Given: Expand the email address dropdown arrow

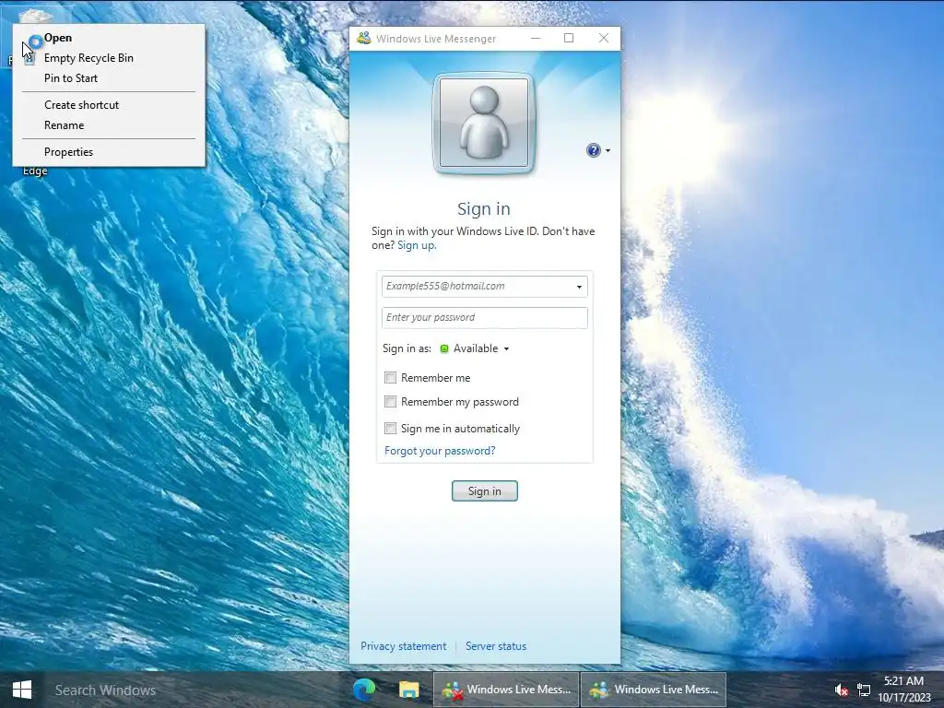Looking at the screenshot, I should point(579,287).
